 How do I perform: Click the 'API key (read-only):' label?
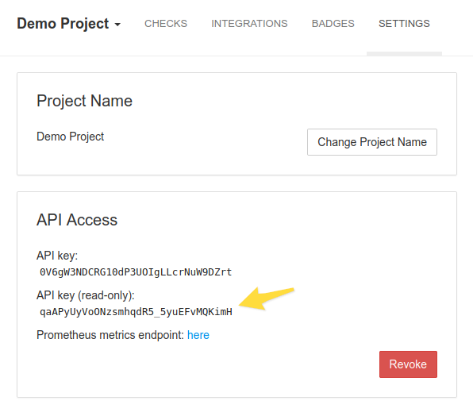[86, 295]
